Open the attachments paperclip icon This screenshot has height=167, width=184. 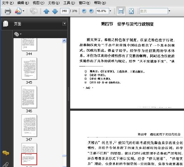[x=6, y=165]
